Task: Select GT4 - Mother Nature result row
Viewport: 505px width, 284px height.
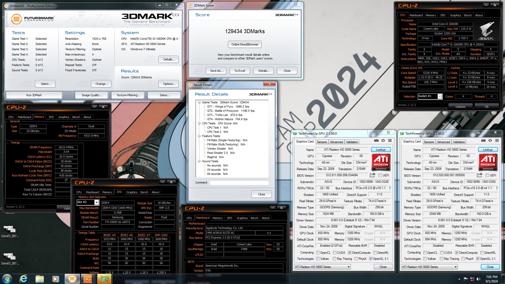Action: tap(227, 119)
